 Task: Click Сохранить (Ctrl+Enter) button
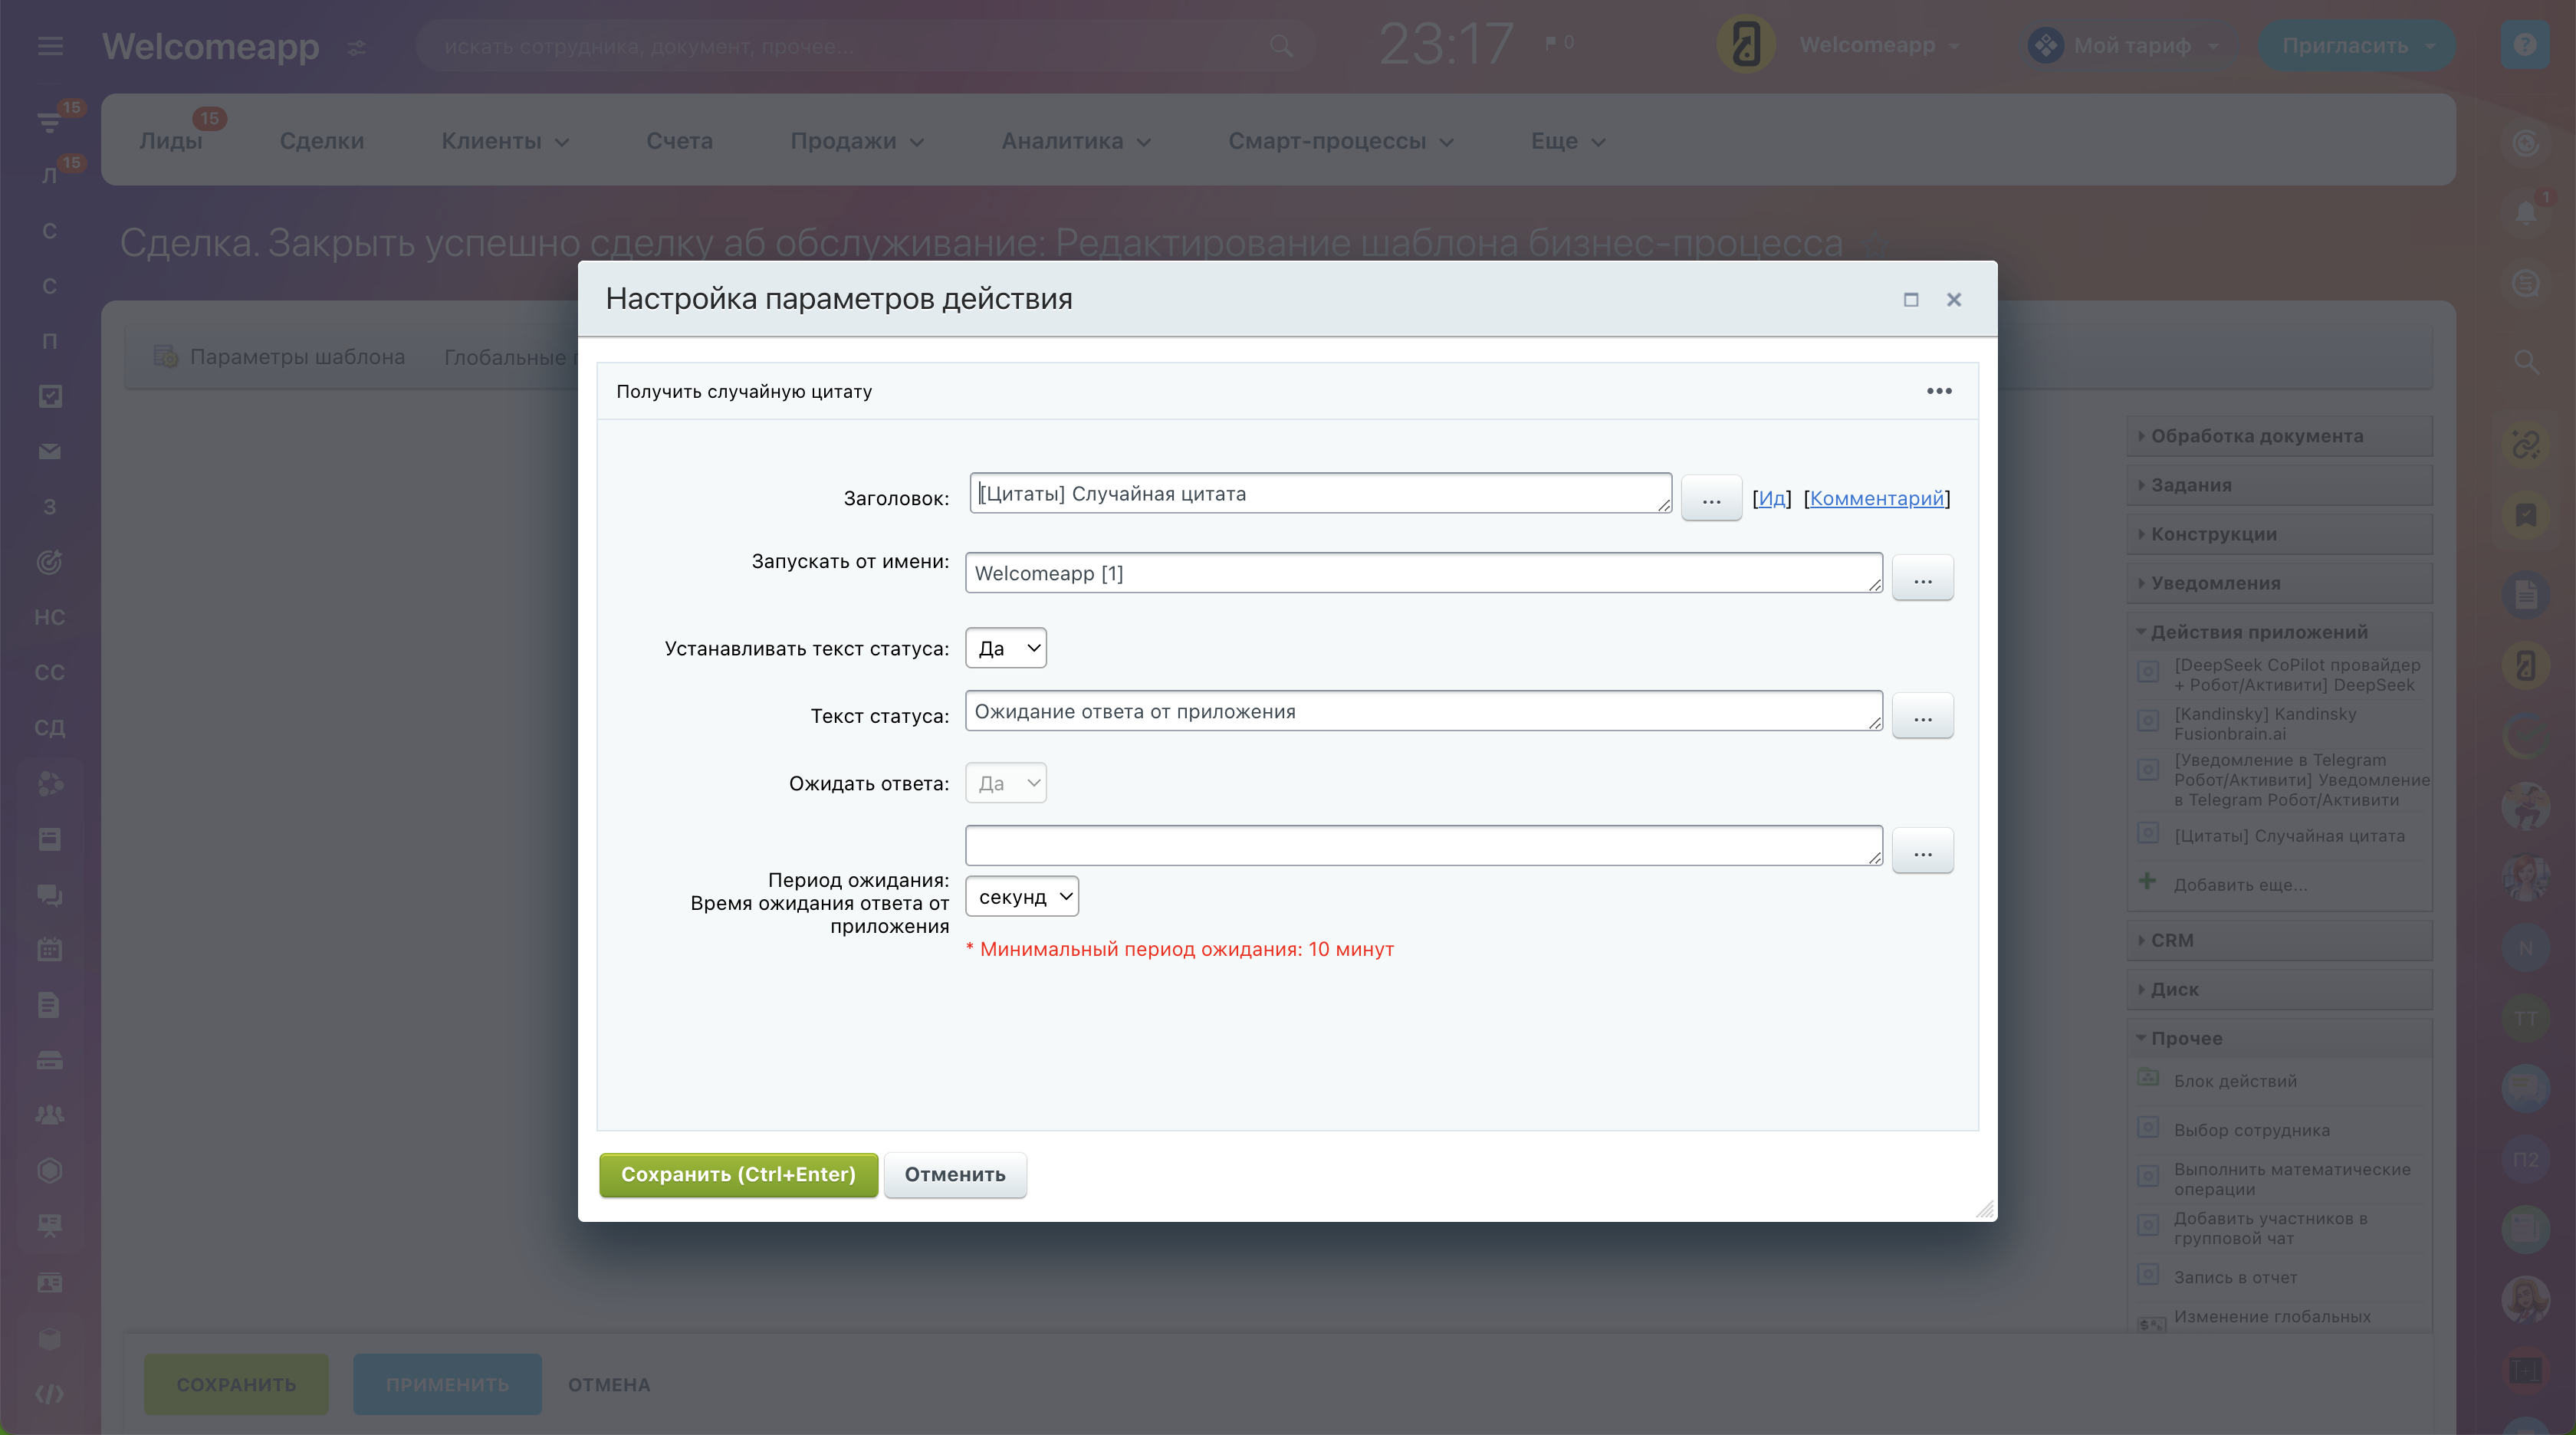pyautogui.click(x=738, y=1174)
